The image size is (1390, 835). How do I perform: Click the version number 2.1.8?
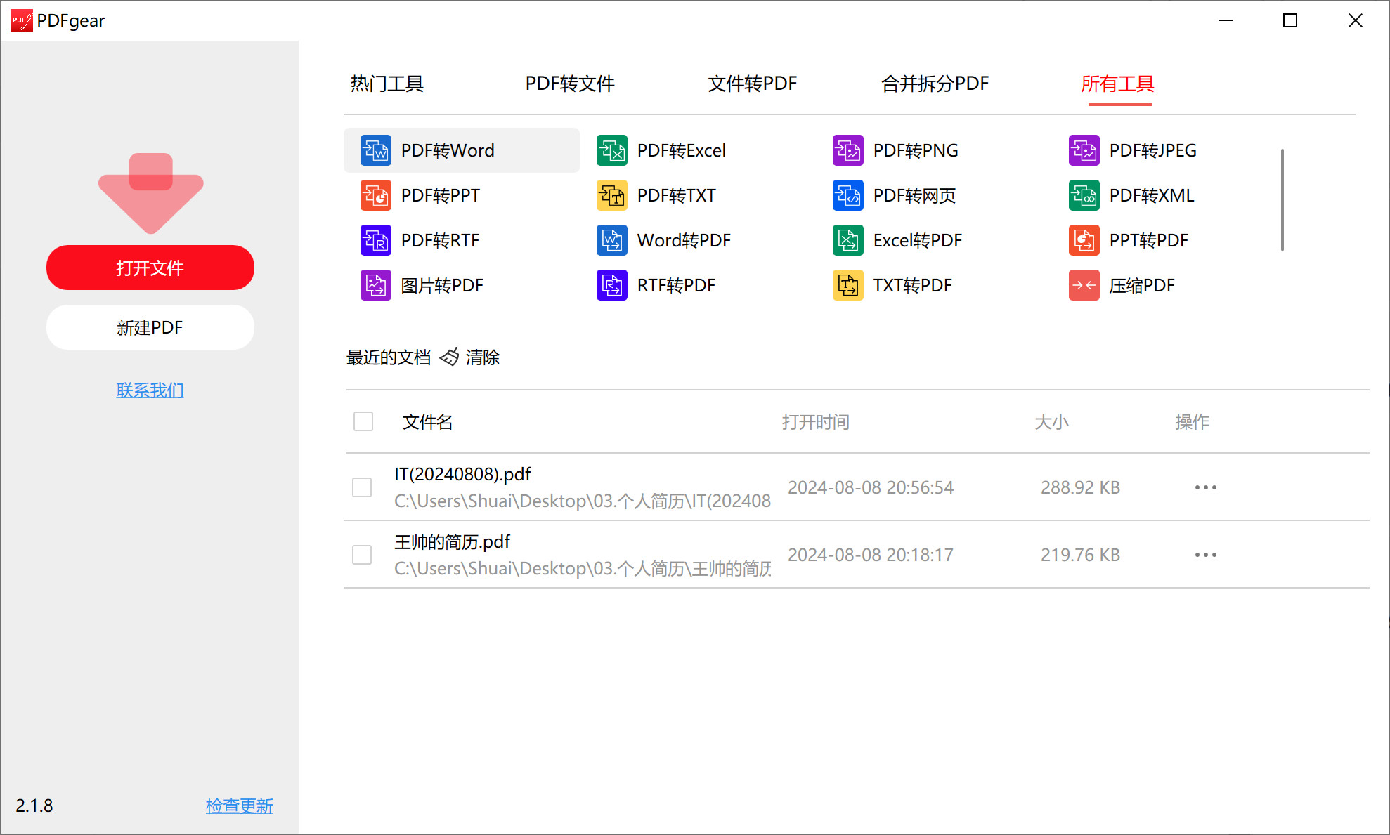tap(34, 806)
